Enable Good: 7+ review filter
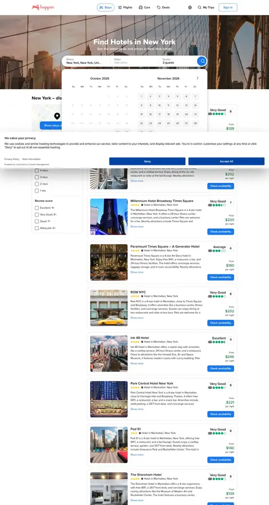 point(36,221)
